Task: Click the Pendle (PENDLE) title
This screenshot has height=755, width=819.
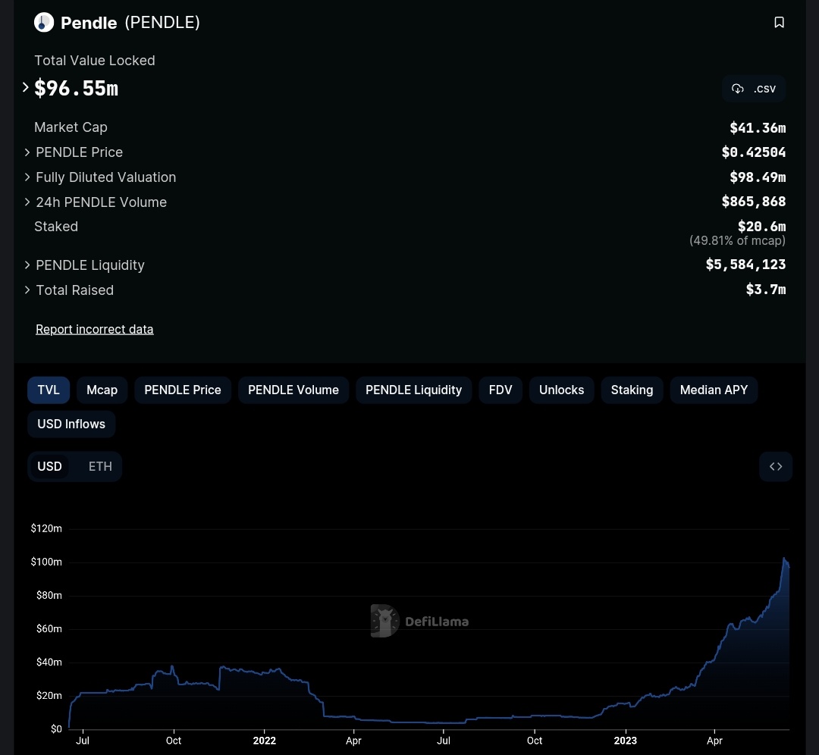Action: click(x=130, y=23)
